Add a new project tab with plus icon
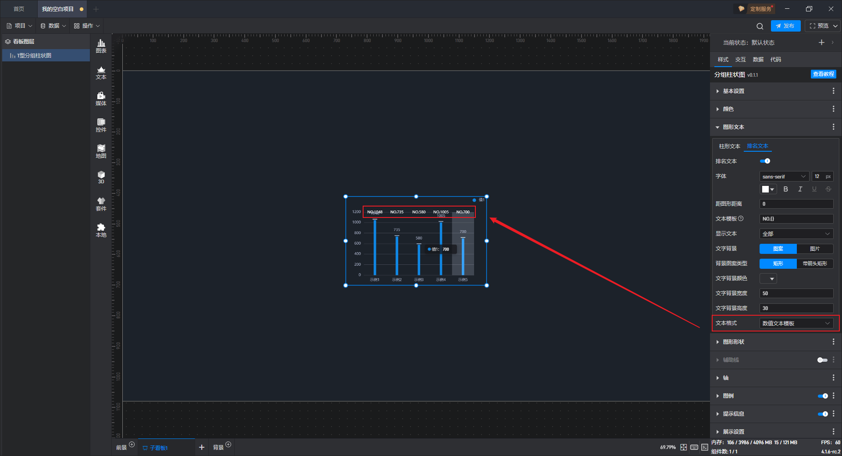This screenshot has height=456, width=842. pyautogui.click(x=96, y=9)
